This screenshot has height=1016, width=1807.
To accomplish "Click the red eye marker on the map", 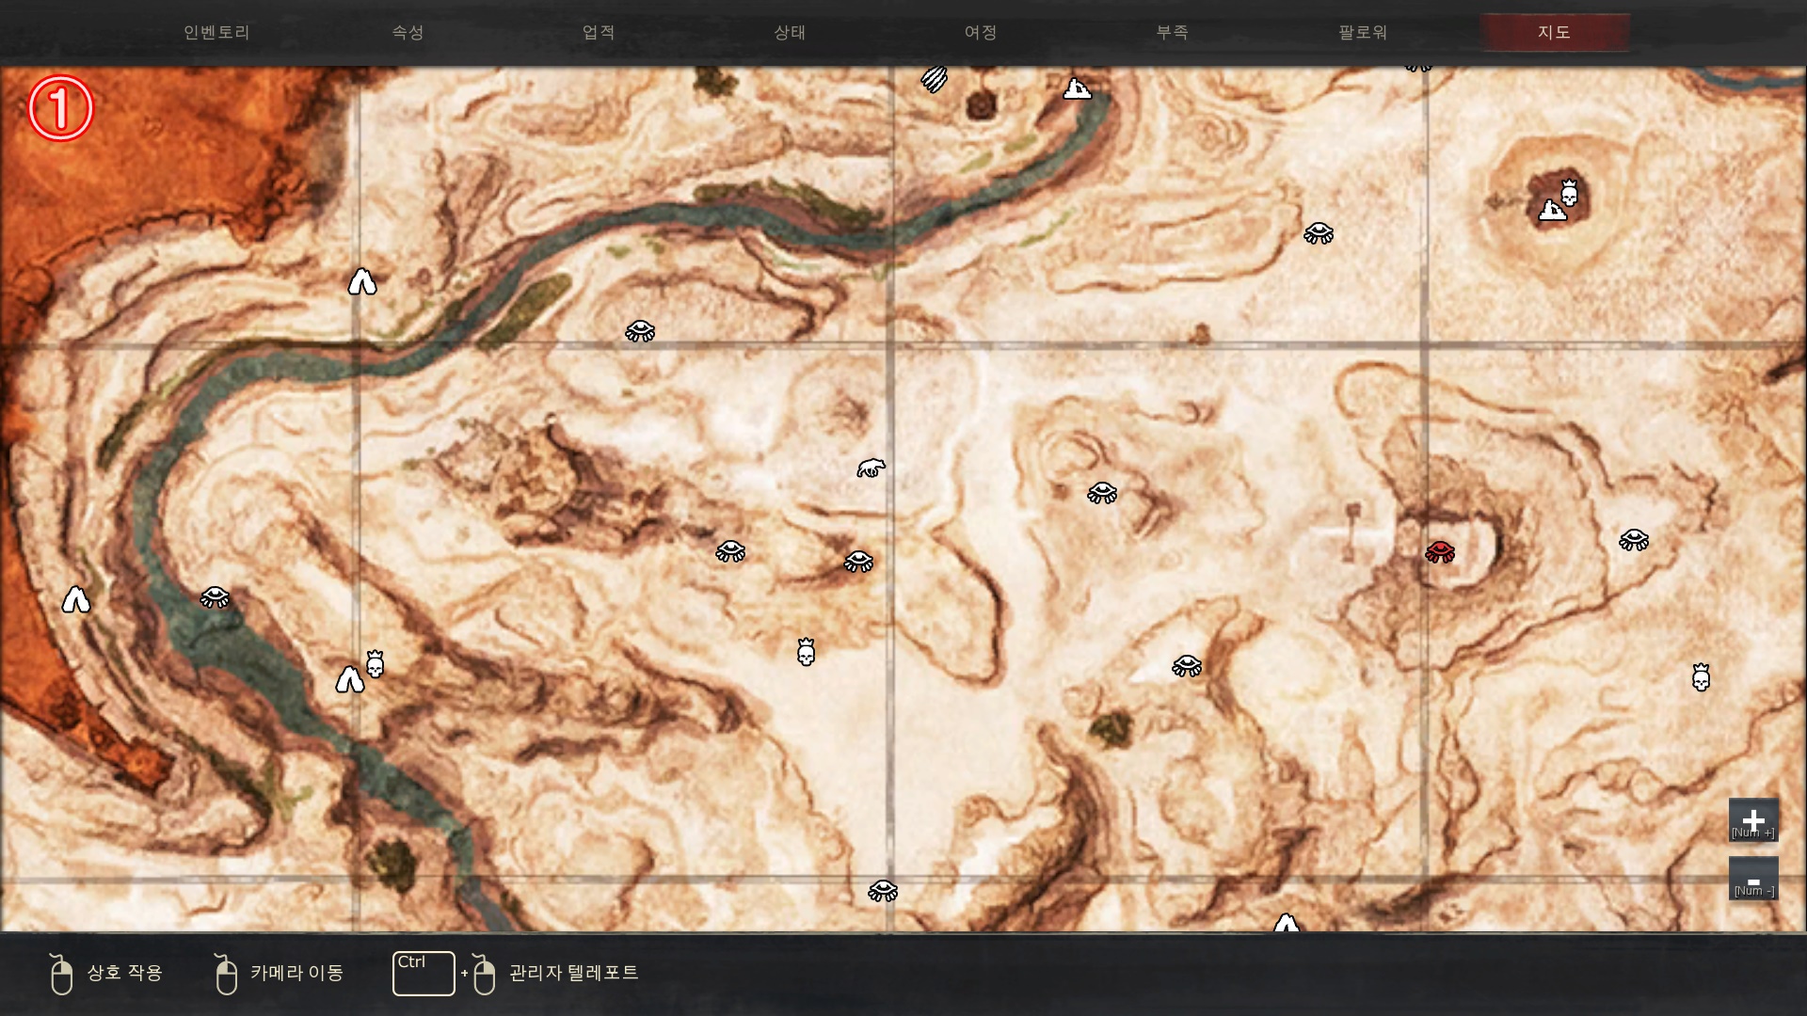I will [1440, 552].
